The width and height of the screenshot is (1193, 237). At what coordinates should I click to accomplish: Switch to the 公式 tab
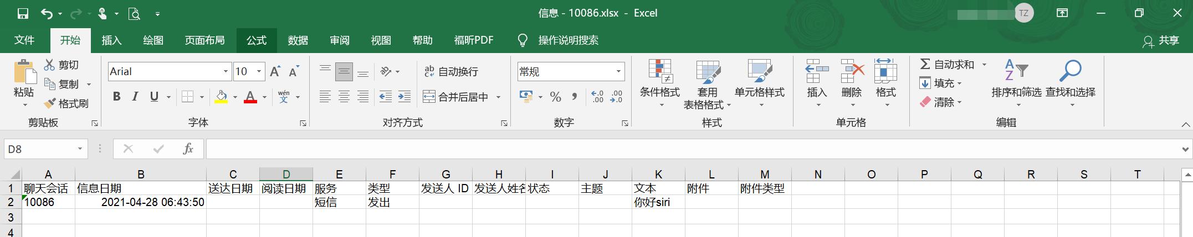[257, 40]
